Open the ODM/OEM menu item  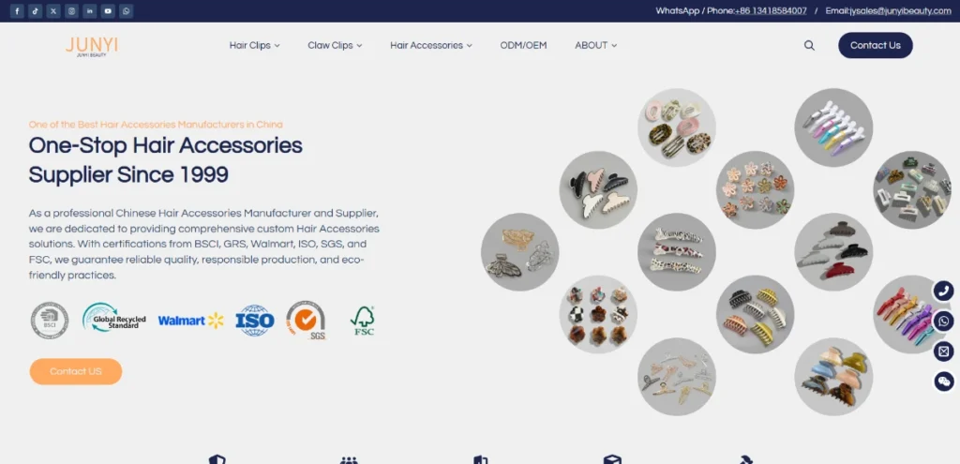523,45
